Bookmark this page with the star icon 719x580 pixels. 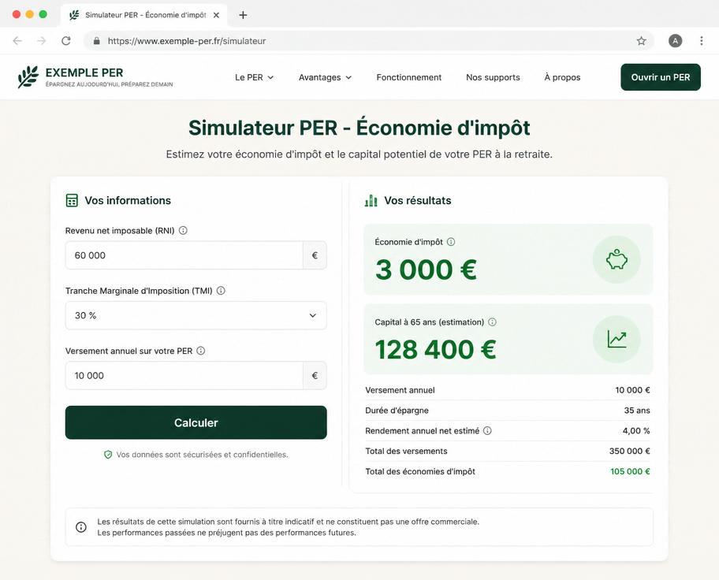pyautogui.click(x=641, y=41)
